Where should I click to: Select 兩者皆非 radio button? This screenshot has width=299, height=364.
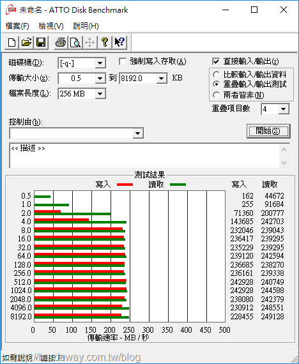[x=217, y=95]
